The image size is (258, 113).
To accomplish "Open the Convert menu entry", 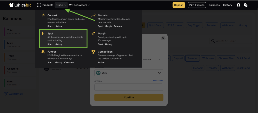I will (x=52, y=15).
